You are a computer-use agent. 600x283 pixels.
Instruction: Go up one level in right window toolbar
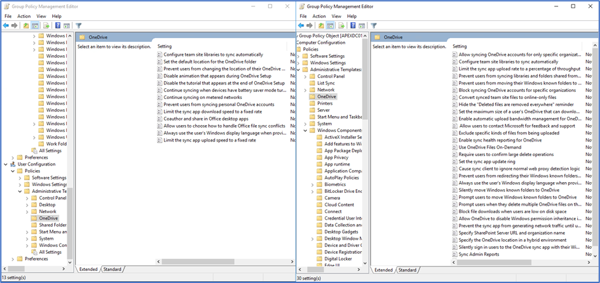tap(321, 25)
